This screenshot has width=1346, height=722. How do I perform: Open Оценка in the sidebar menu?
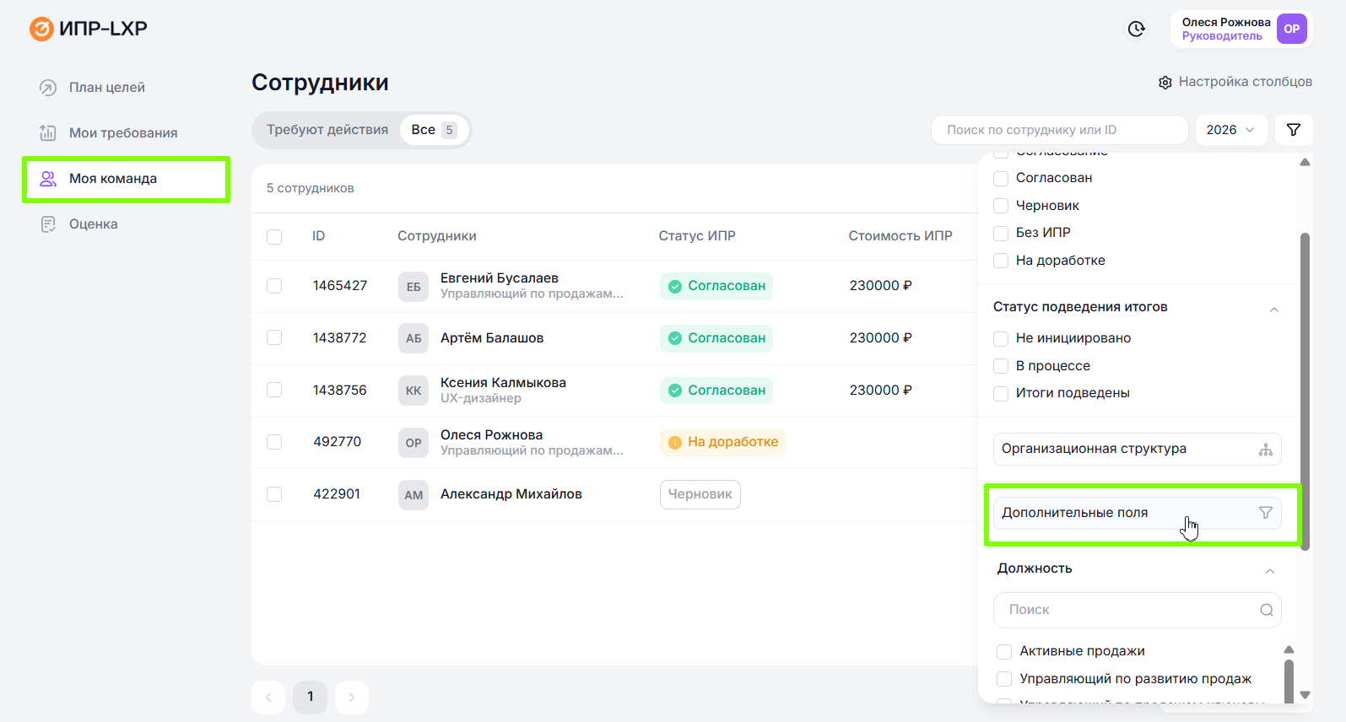point(93,224)
